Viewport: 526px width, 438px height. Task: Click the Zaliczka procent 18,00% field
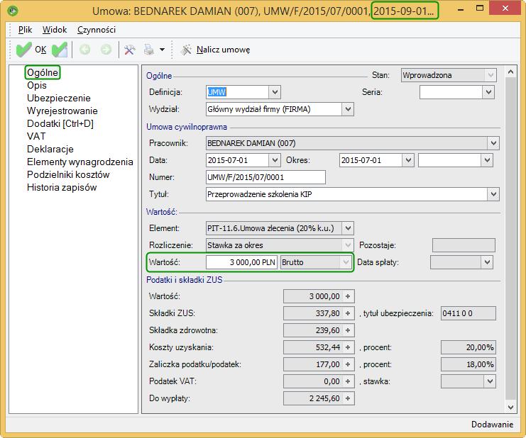[x=469, y=364]
